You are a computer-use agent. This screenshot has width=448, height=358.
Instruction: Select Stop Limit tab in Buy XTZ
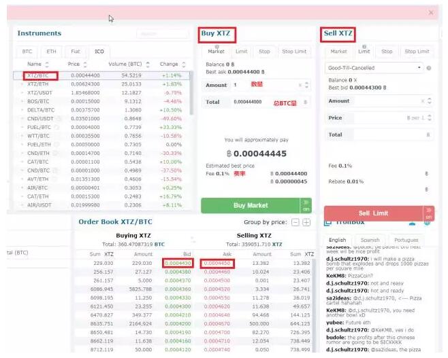point(295,51)
